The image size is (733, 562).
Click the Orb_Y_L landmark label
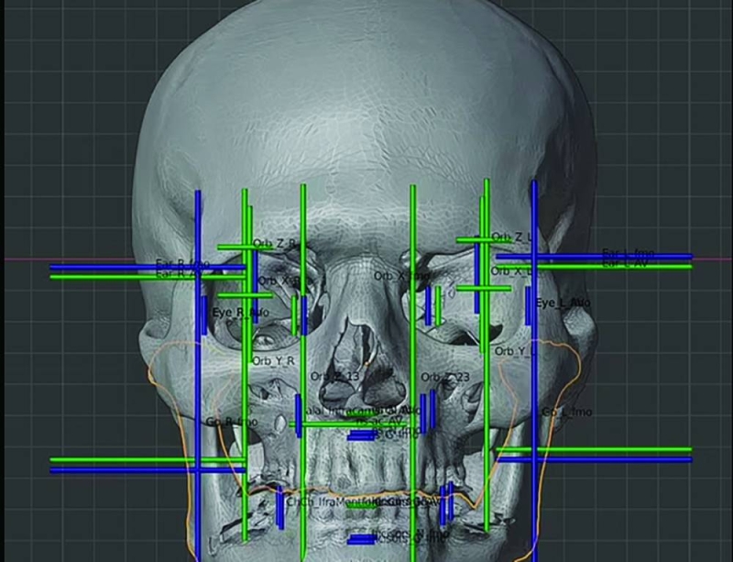click(515, 351)
